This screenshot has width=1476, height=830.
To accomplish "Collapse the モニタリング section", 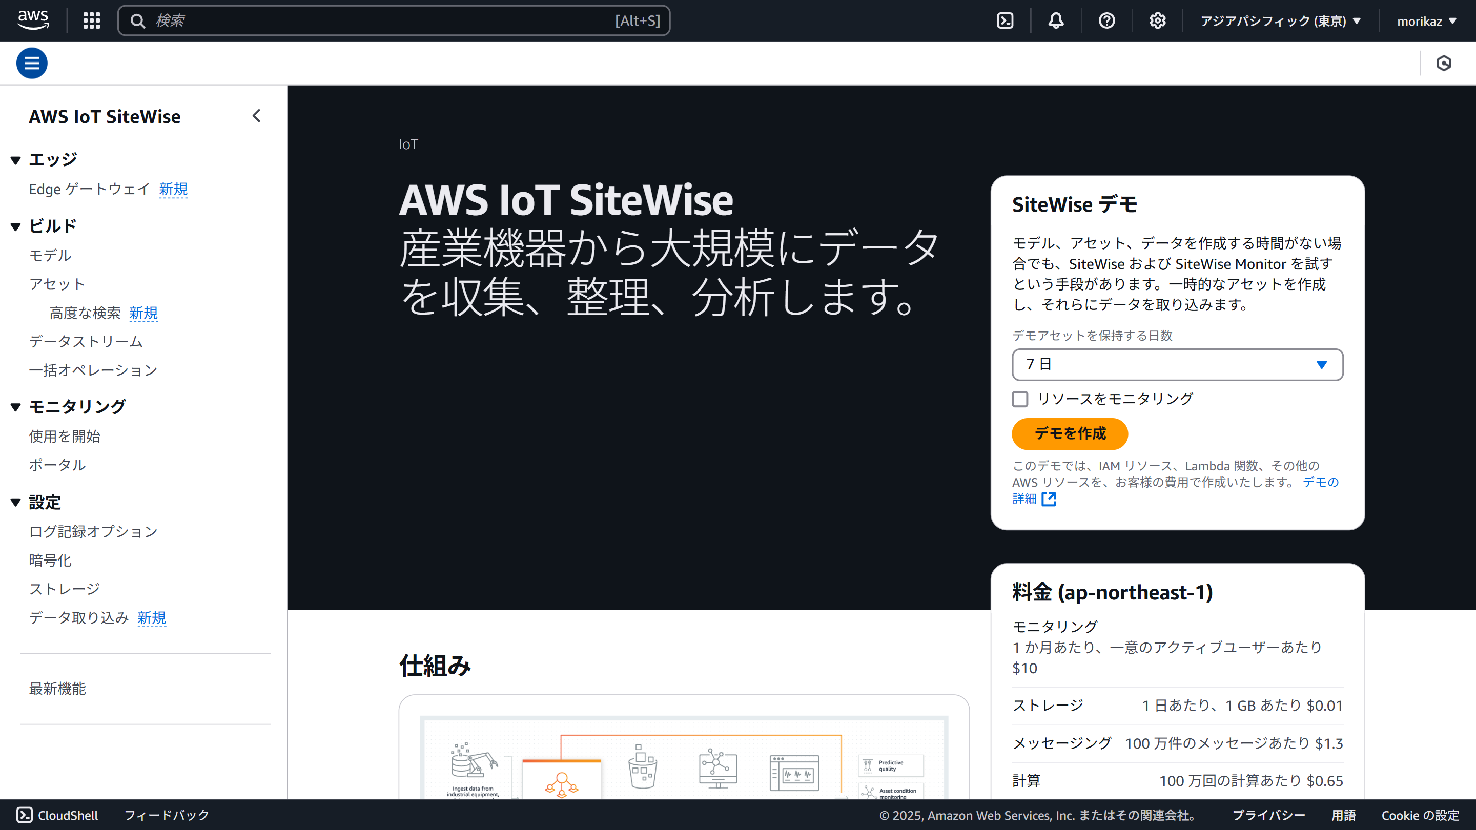I will pos(16,407).
